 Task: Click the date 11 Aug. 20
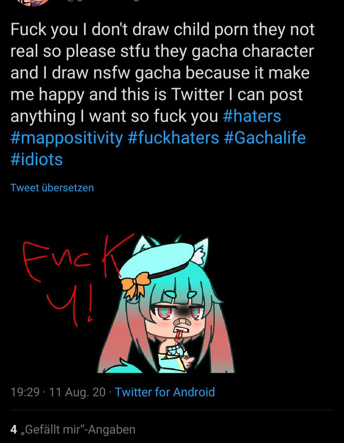77,392
